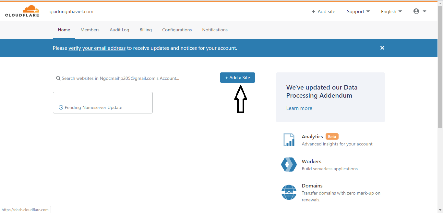
Task: Click the Domains globe icon
Action: (x=289, y=192)
